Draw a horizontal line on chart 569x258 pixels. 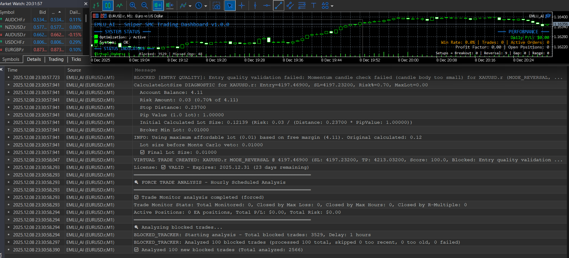tap(266, 5)
